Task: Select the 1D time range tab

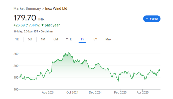Action: 17,39
